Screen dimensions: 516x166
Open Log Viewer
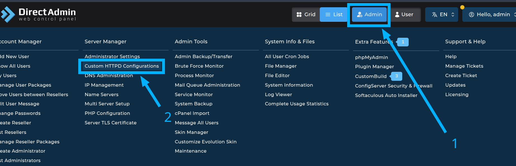pos(278,94)
